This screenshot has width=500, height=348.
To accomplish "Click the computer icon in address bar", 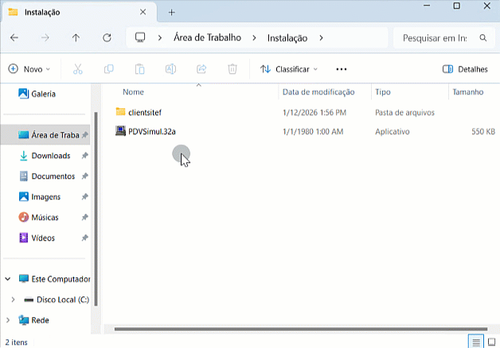I will [x=140, y=37].
